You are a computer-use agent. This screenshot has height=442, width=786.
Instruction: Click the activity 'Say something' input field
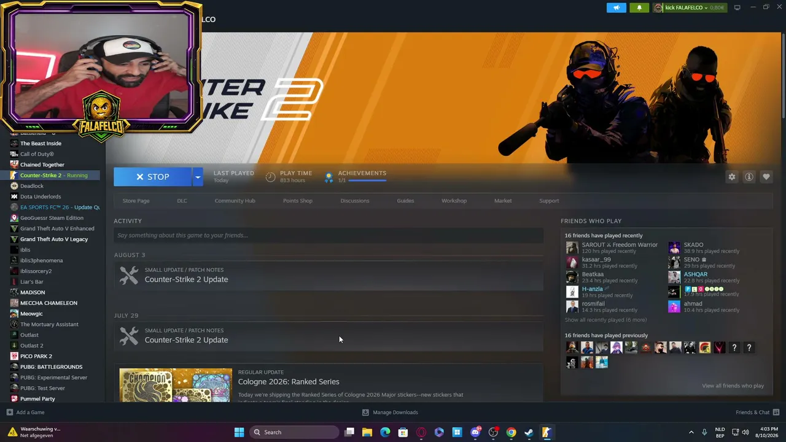click(329, 235)
